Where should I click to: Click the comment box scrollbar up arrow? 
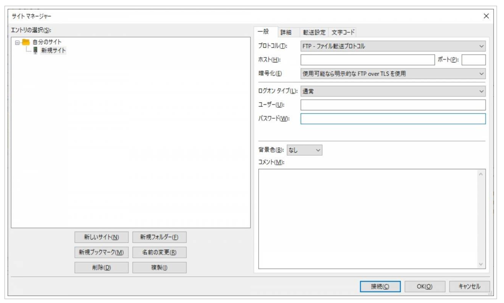(481, 174)
